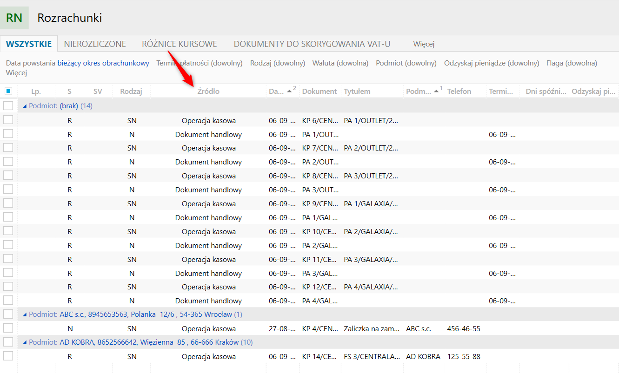This screenshot has width=619, height=373.
Task: Show more filters via Więcej under Data powstania
Action: click(17, 73)
